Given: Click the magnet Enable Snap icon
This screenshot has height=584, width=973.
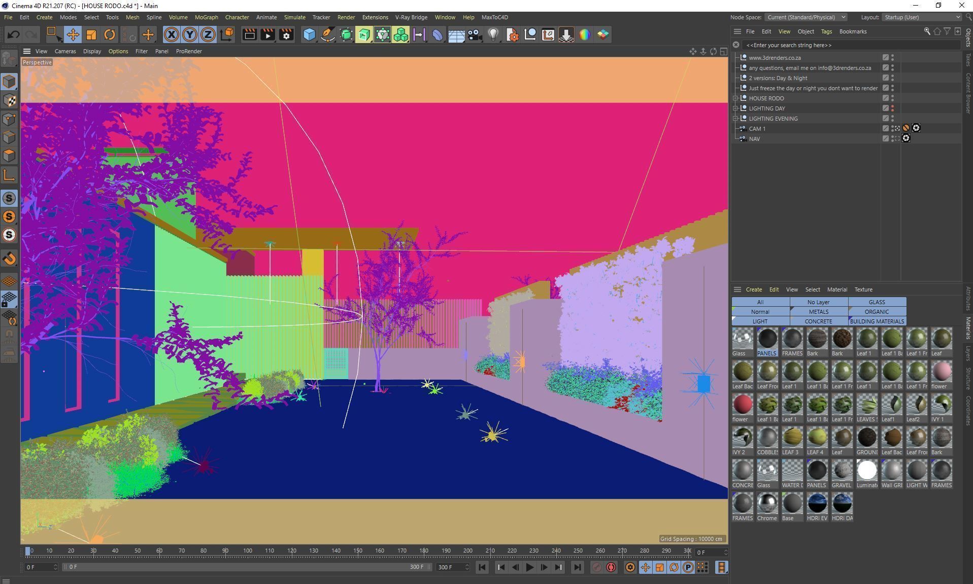Looking at the screenshot, I should [x=9, y=259].
